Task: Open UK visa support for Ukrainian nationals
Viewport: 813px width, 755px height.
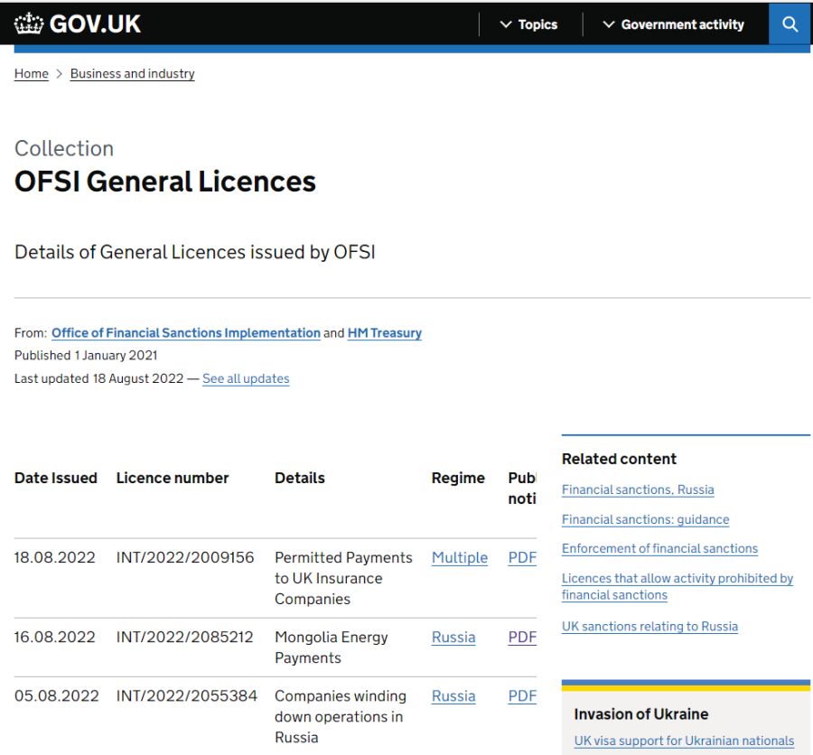Action: [684, 741]
